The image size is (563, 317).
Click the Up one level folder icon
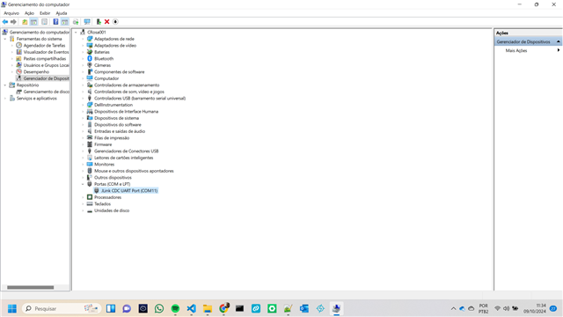click(x=25, y=22)
